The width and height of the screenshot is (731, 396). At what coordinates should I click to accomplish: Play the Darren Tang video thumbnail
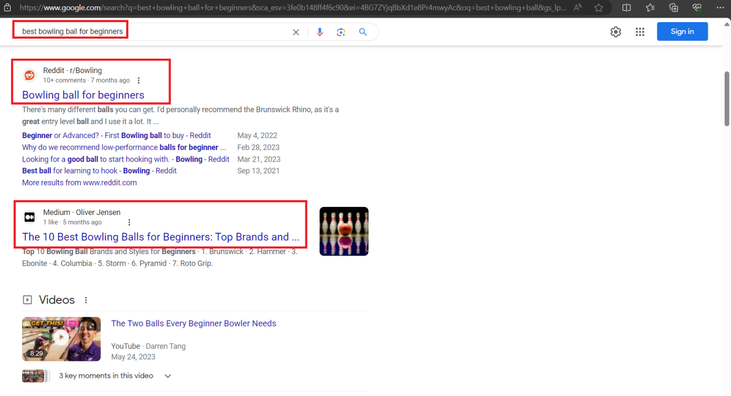tap(61, 339)
